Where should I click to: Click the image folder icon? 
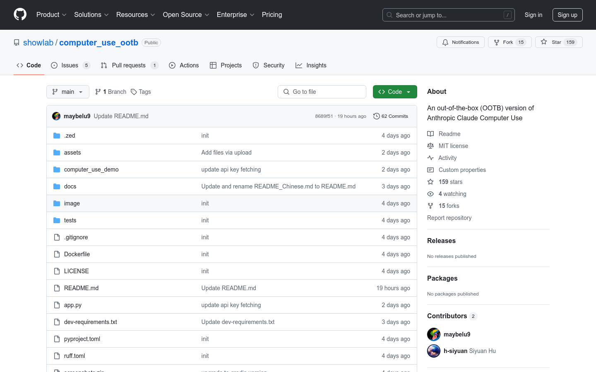point(57,203)
